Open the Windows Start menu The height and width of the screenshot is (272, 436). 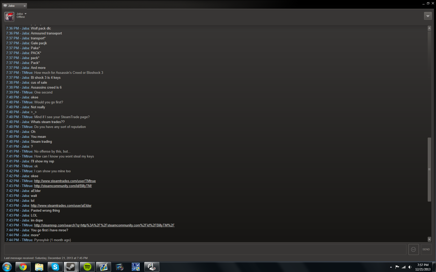[7, 267]
